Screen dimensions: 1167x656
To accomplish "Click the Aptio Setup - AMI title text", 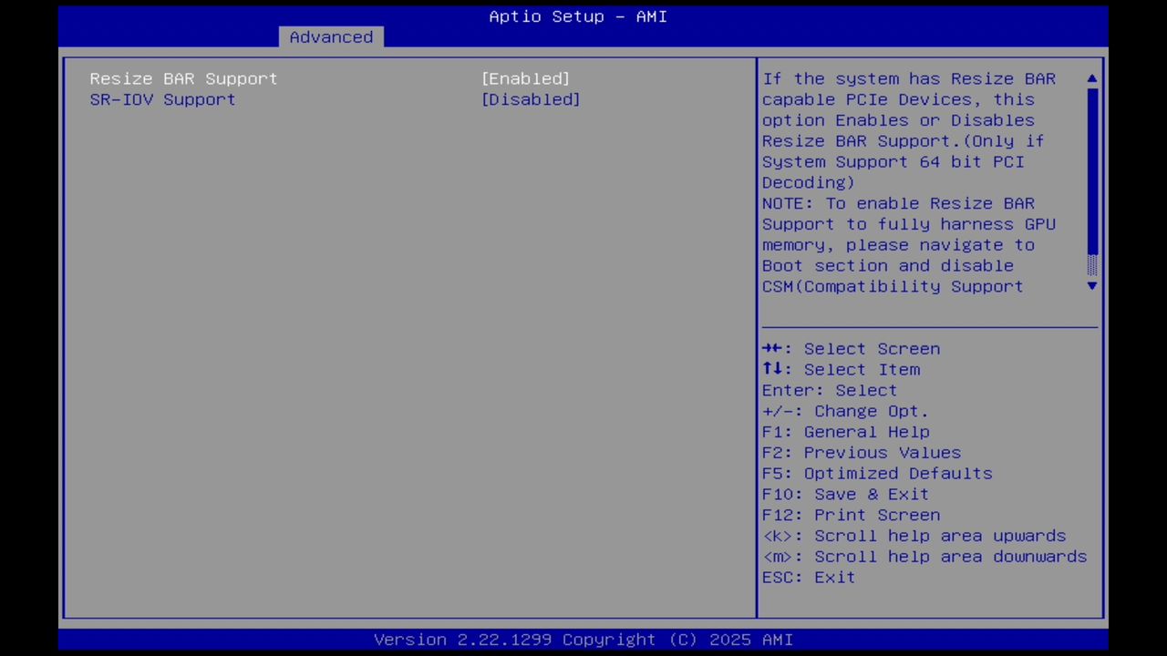I will click(x=577, y=16).
